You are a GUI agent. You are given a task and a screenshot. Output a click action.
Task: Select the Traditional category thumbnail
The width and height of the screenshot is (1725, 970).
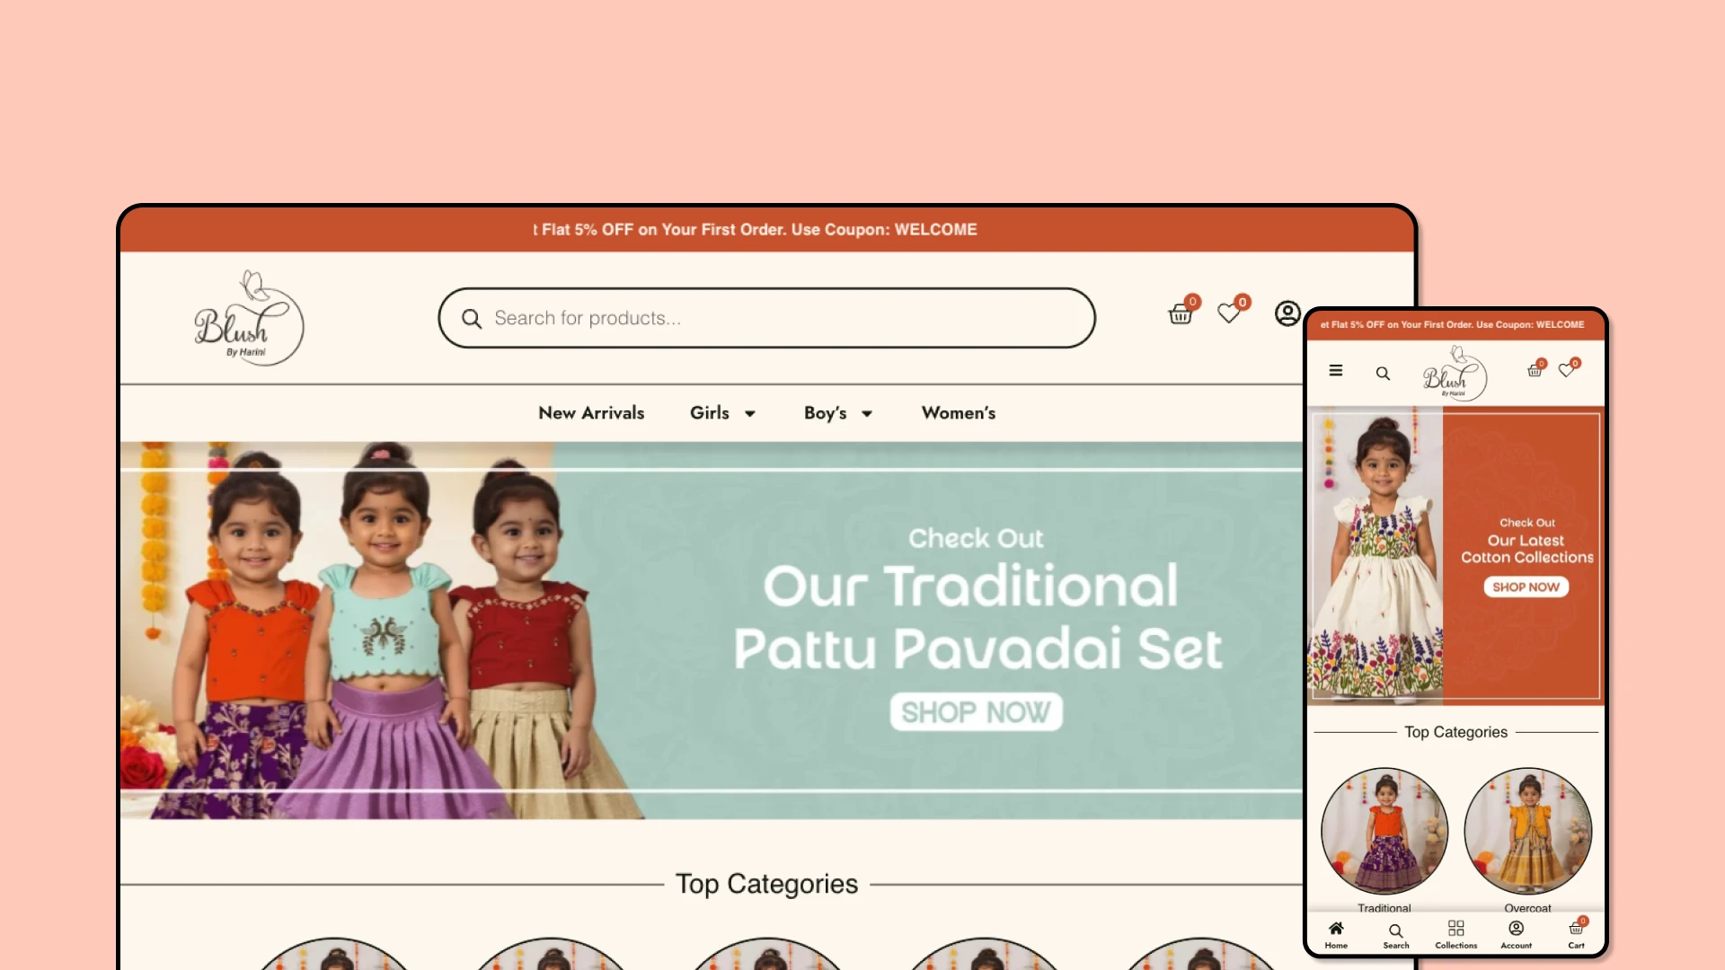1384,831
